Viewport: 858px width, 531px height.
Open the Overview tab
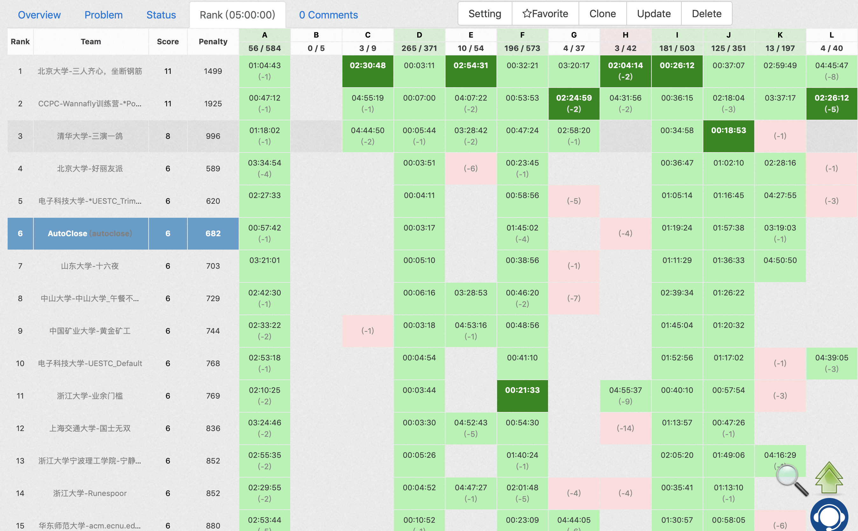tap(39, 15)
